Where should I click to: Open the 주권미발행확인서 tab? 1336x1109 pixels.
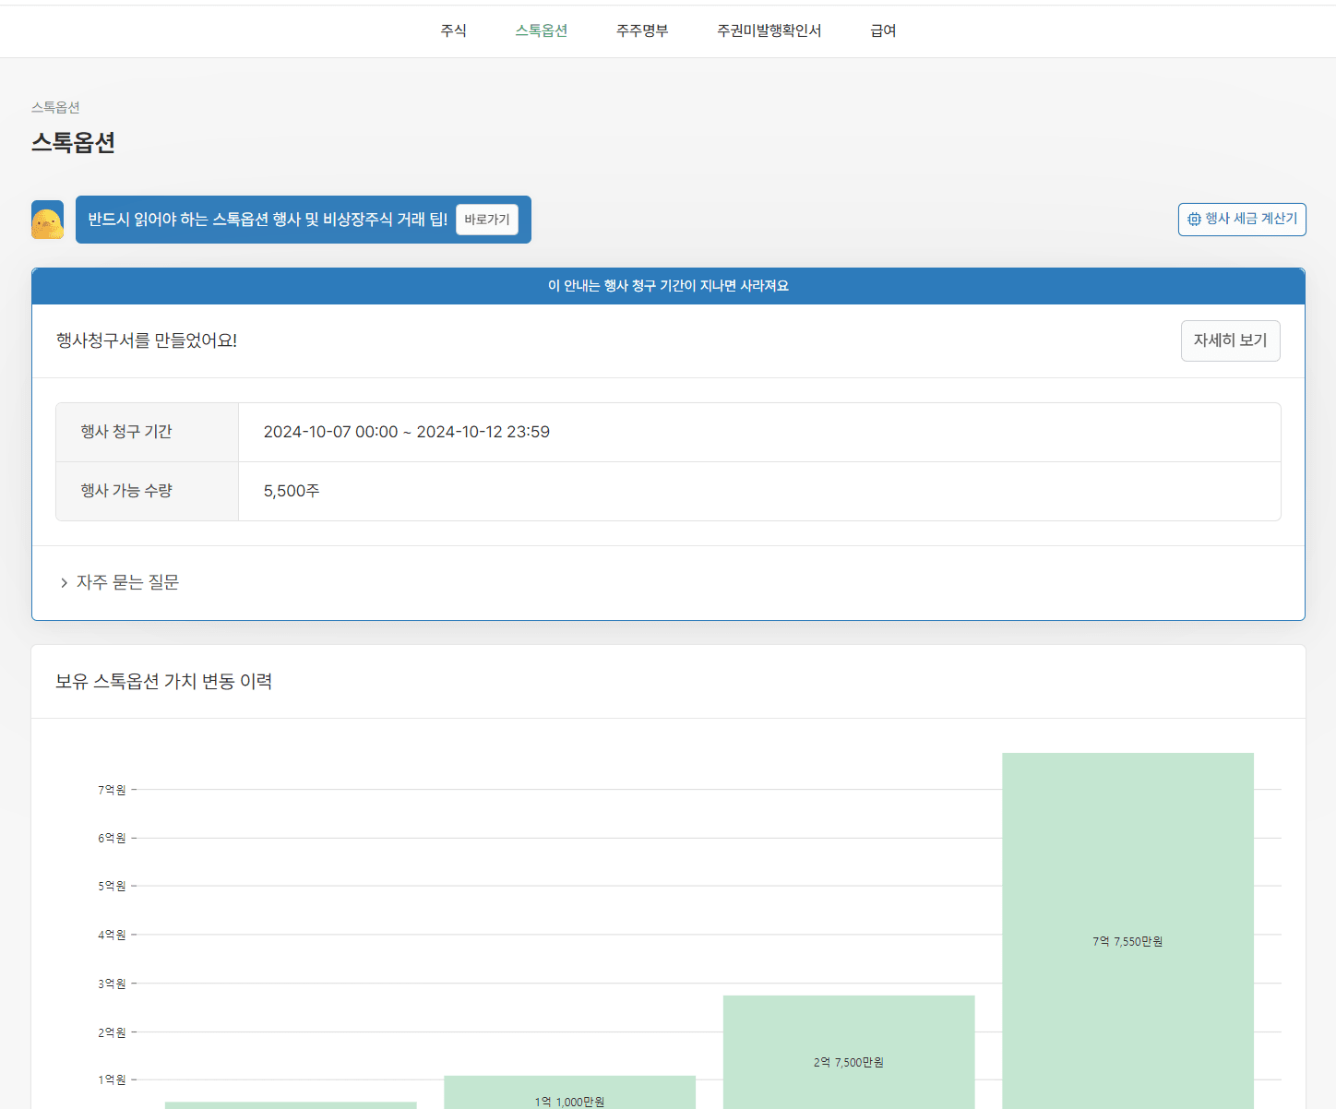(769, 30)
